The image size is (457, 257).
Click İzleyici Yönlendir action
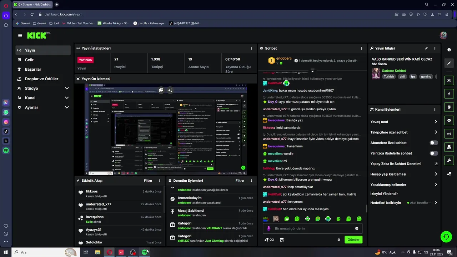[384, 193]
